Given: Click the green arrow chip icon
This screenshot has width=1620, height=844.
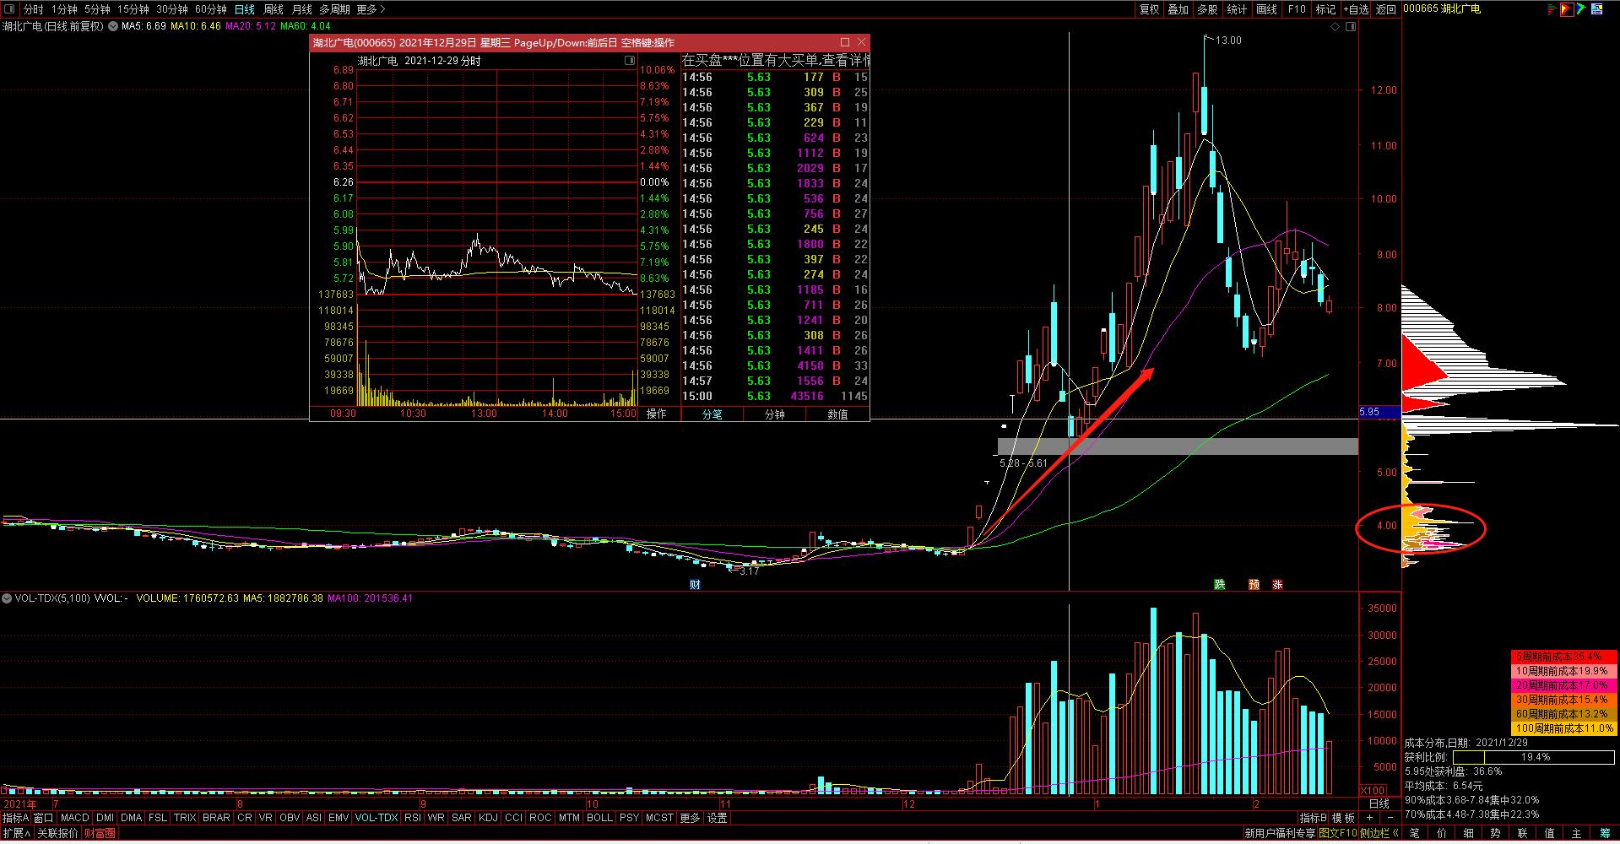Looking at the screenshot, I should click(1581, 9).
